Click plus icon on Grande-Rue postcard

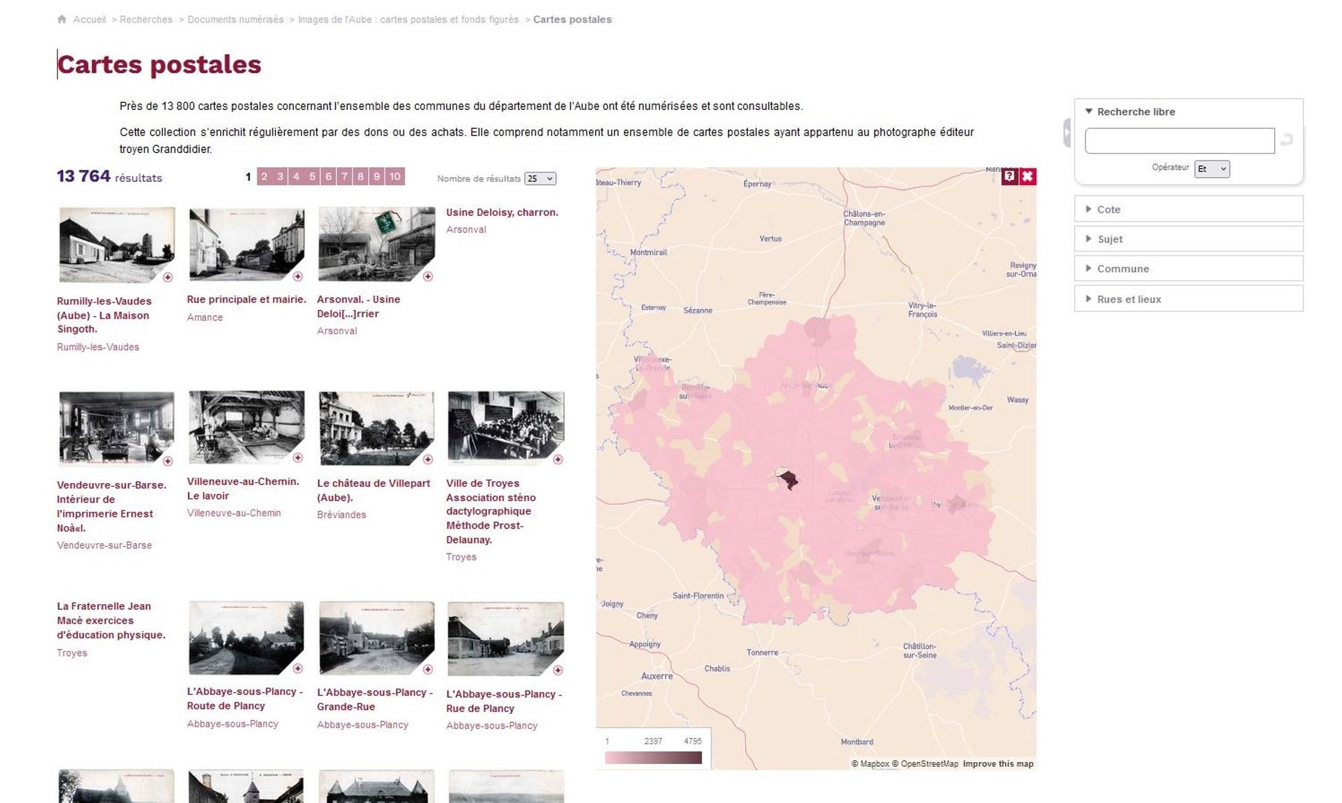click(x=428, y=669)
